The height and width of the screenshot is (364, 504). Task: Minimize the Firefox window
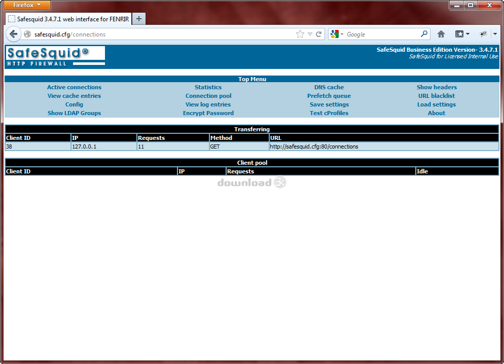coord(457,5)
